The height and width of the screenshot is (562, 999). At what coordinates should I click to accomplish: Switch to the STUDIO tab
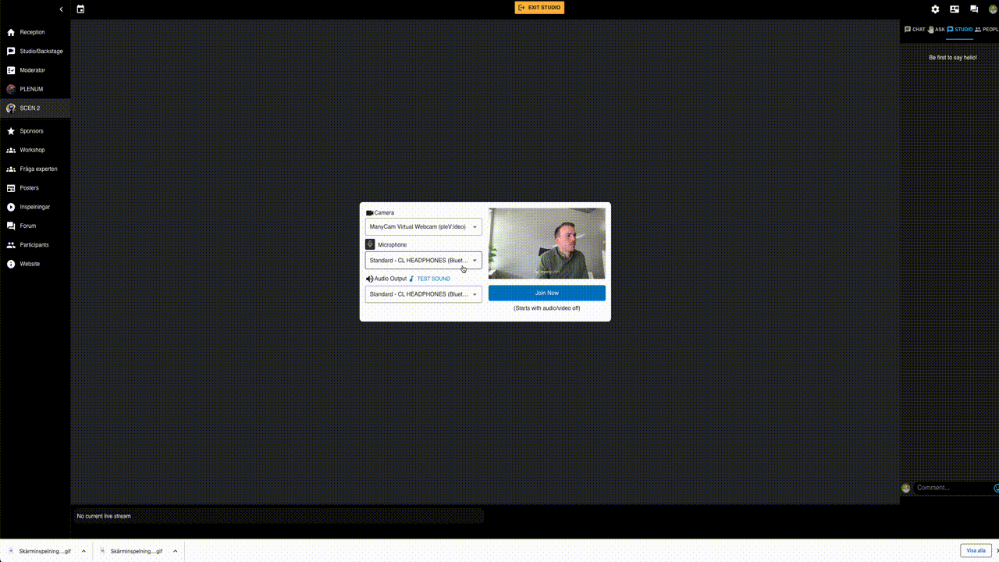960,30
